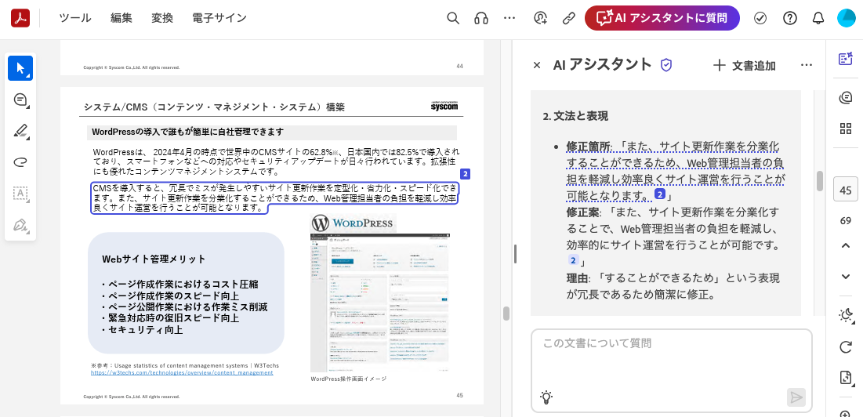Click the AI assistant sidebar icon
863x417 pixels.
click(846, 59)
